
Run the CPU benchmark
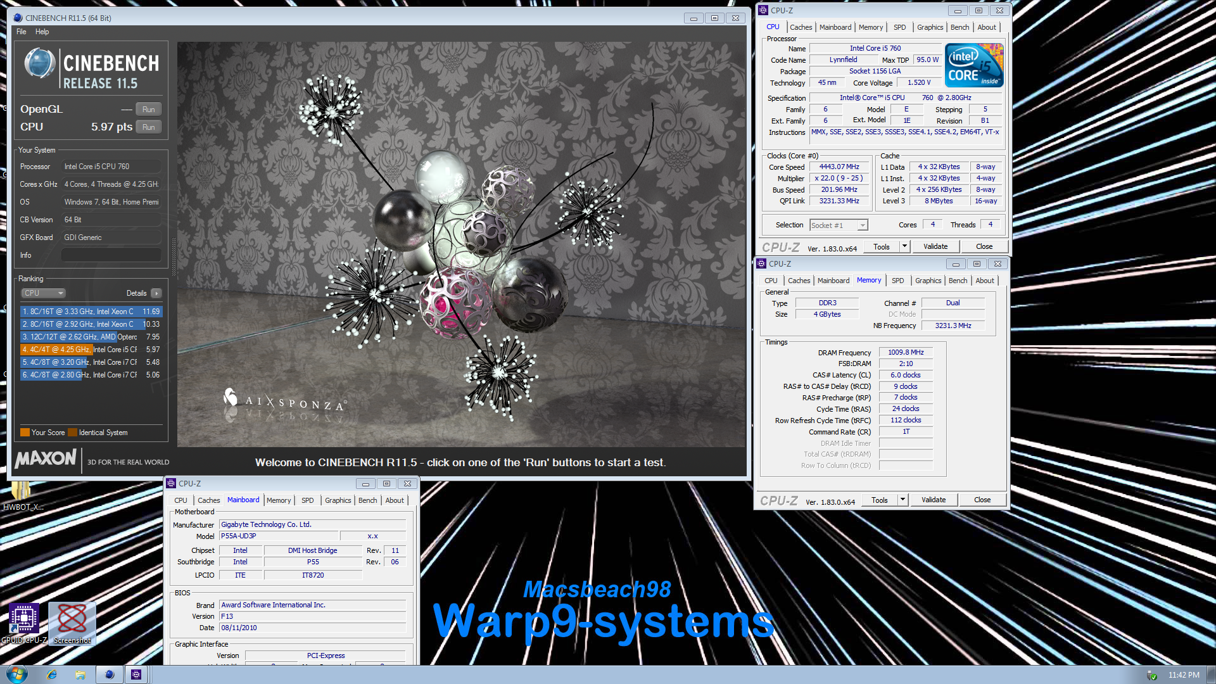point(149,127)
